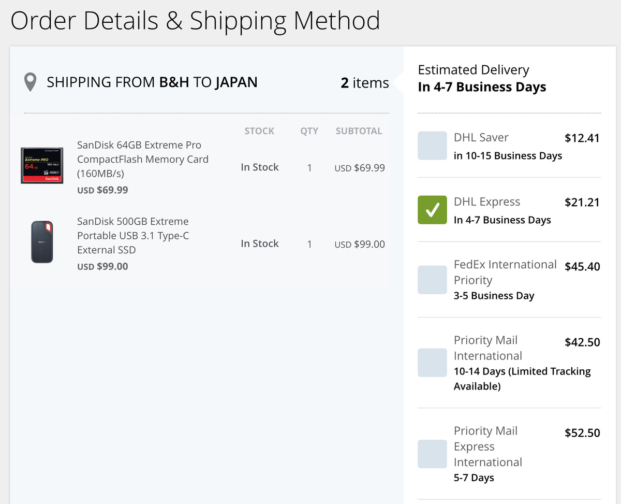Uncheck the green DHL Express checkbox

click(432, 210)
